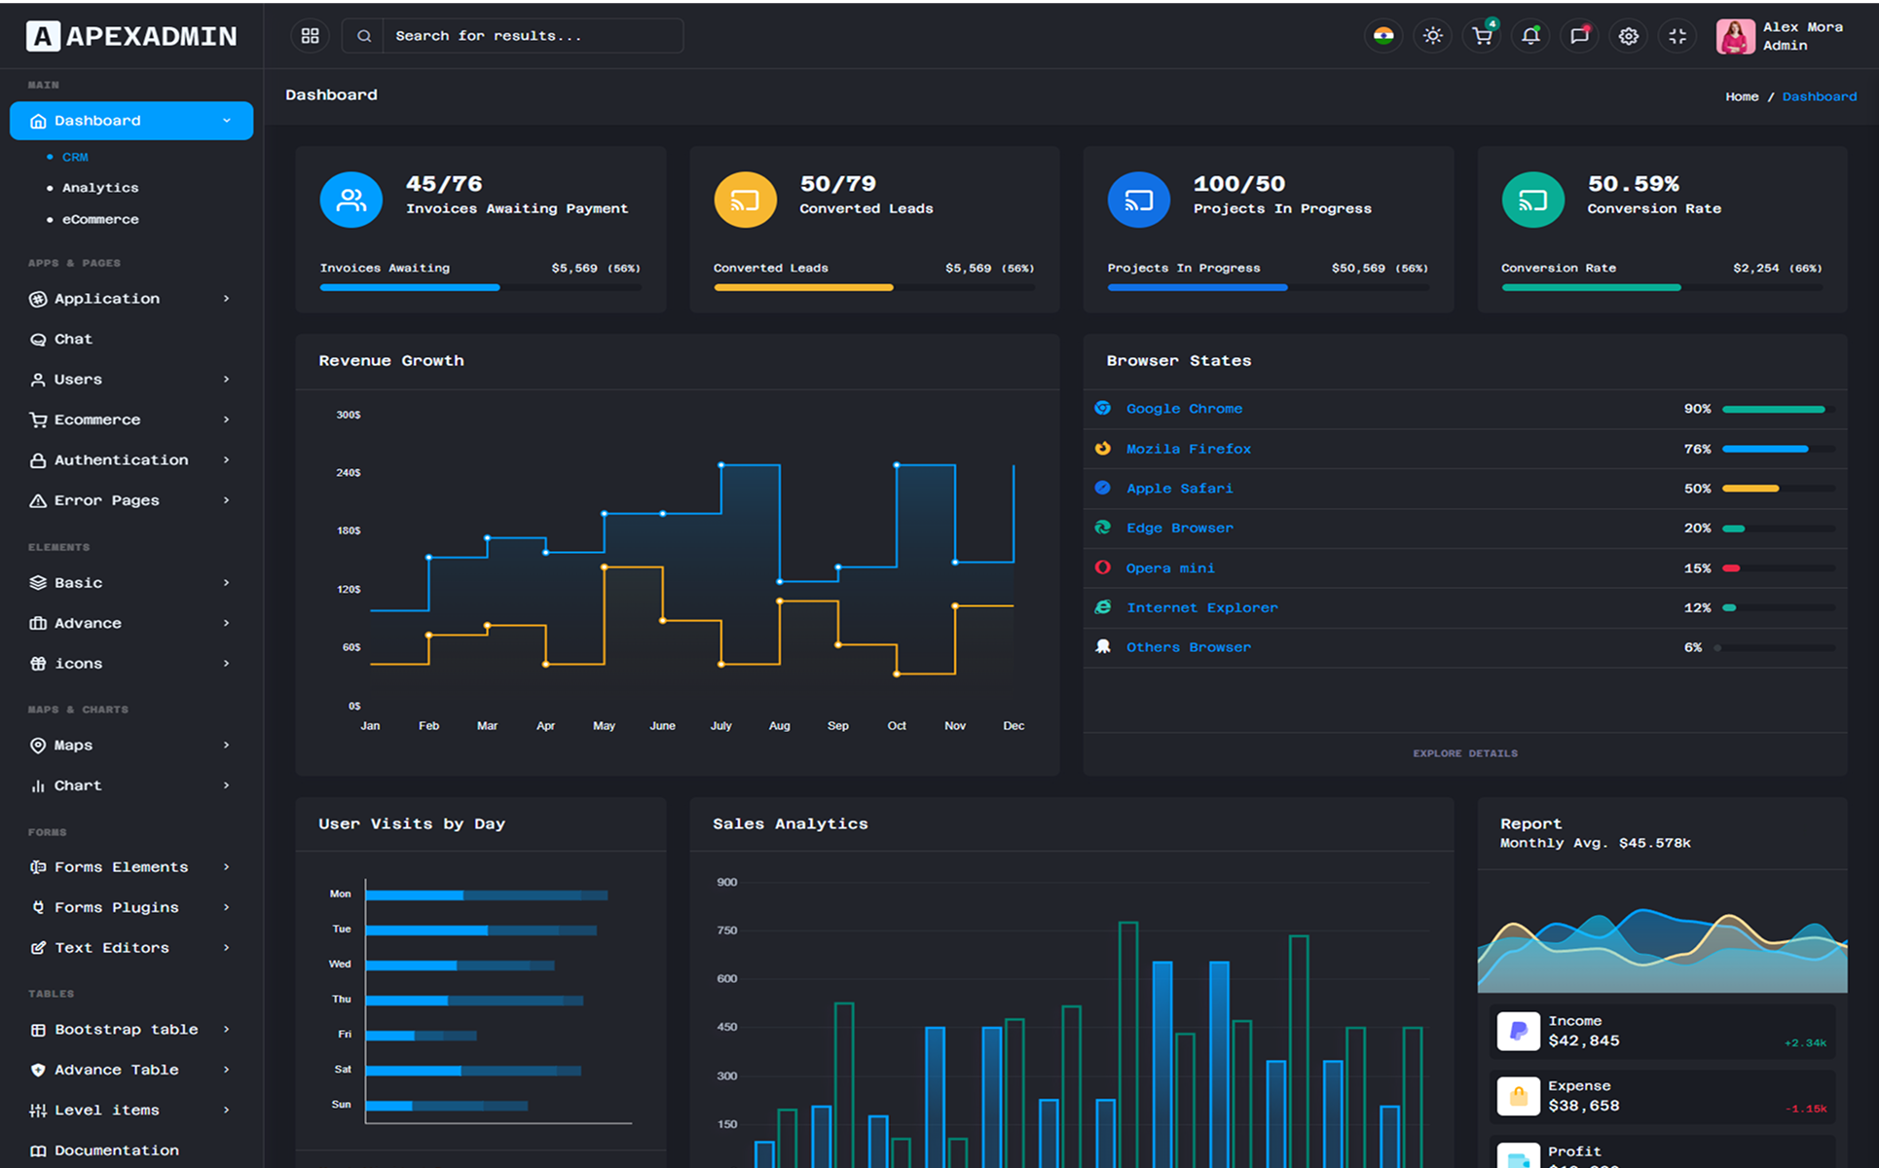Click the Maps pin icon
This screenshot has height=1168, width=1879.
pos(38,746)
